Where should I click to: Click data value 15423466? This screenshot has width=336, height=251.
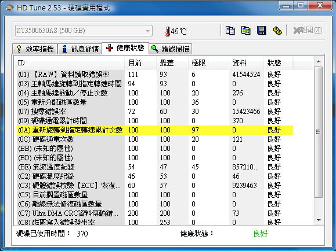[x=246, y=111]
